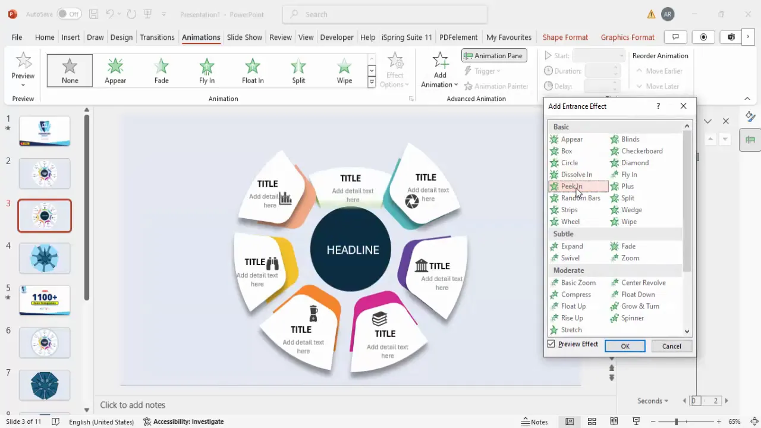
Task: Switch to Slide Sorter view
Action: tap(592, 421)
